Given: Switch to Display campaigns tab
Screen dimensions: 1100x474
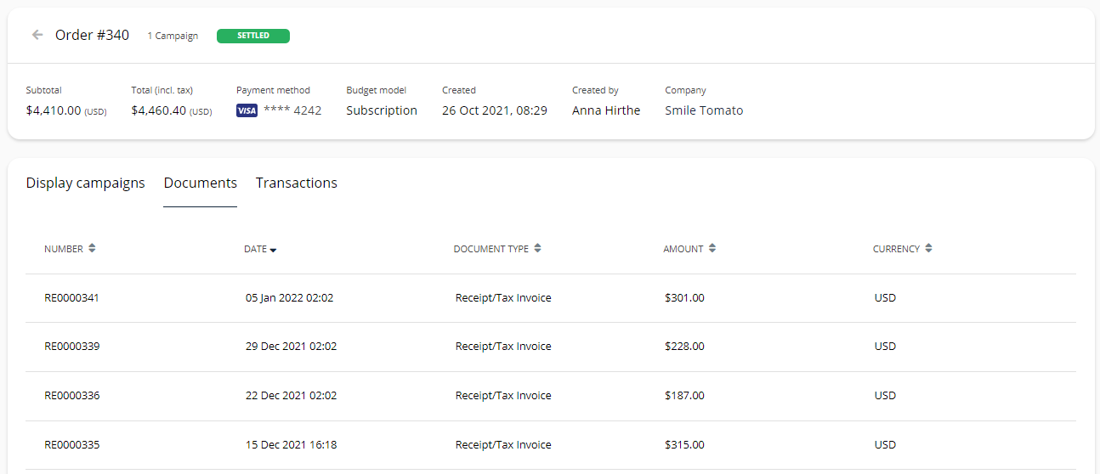Looking at the screenshot, I should coord(85,183).
